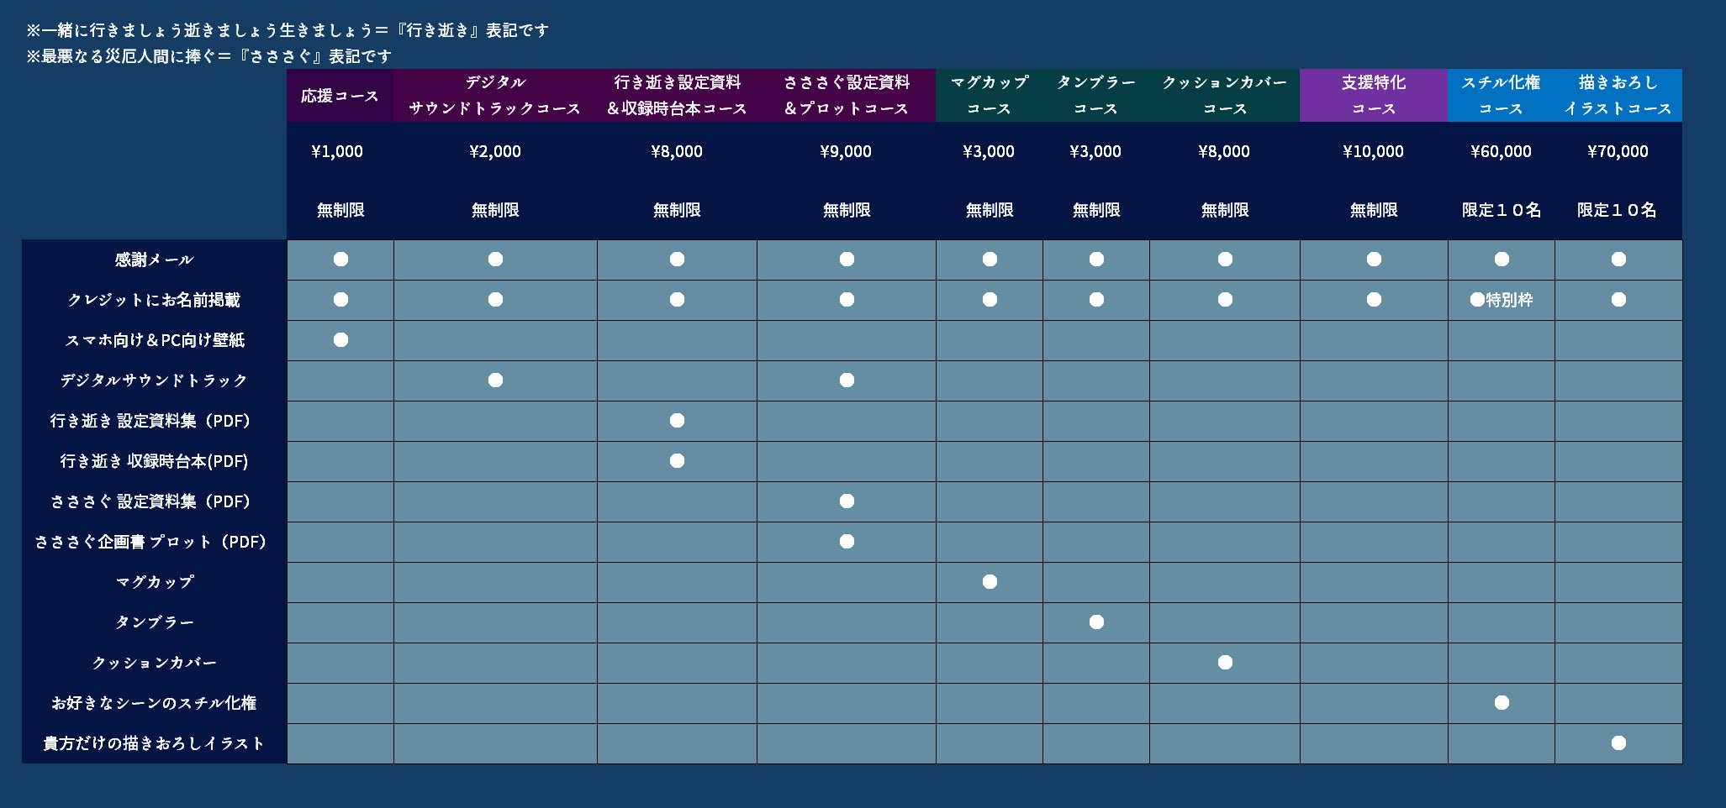Viewport: 1726px width, 808px height.
Task: Click the ¥60,000 price
Action: click(x=1501, y=152)
